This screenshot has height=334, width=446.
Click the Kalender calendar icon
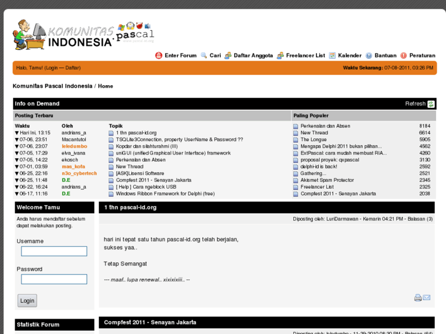click(x=333, y=55)
